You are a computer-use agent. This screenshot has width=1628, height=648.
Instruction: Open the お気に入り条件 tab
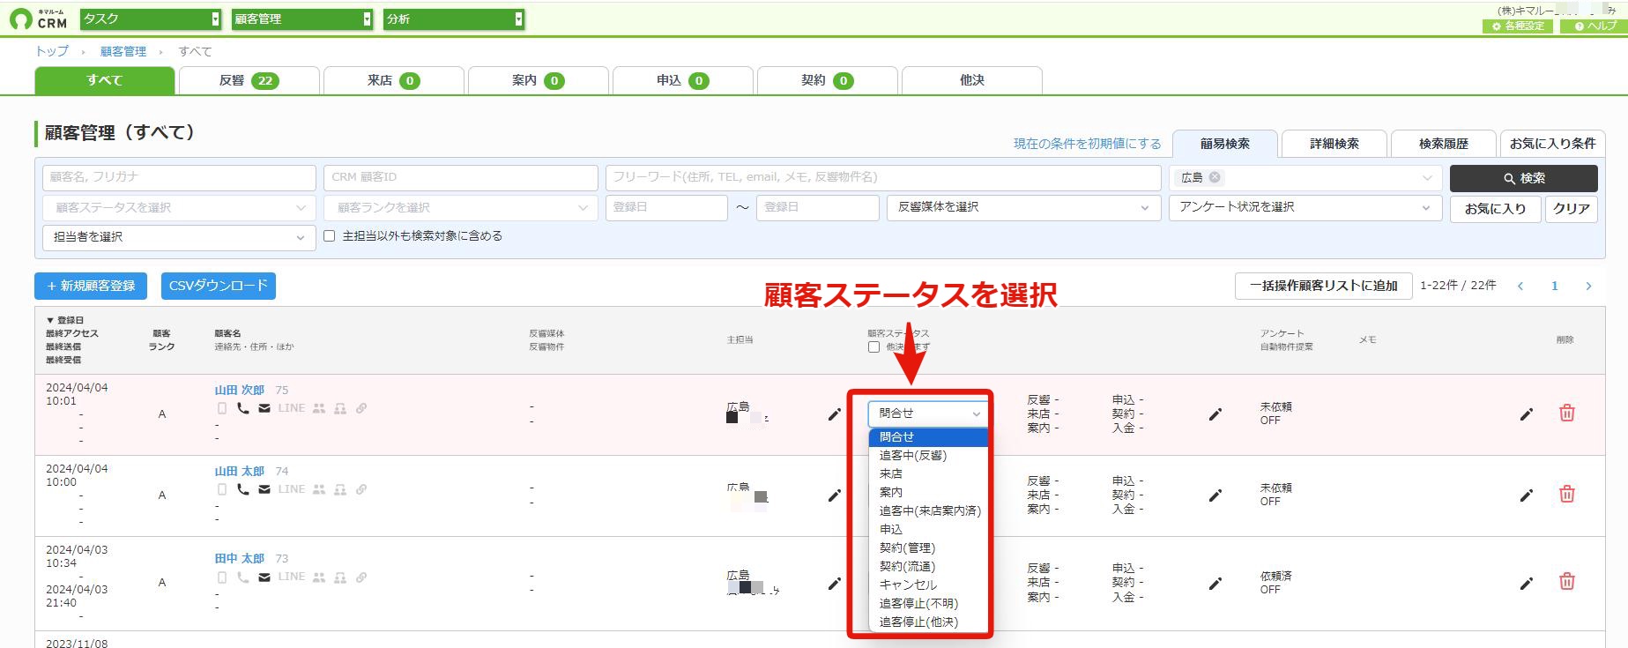tap(1552, 144)
